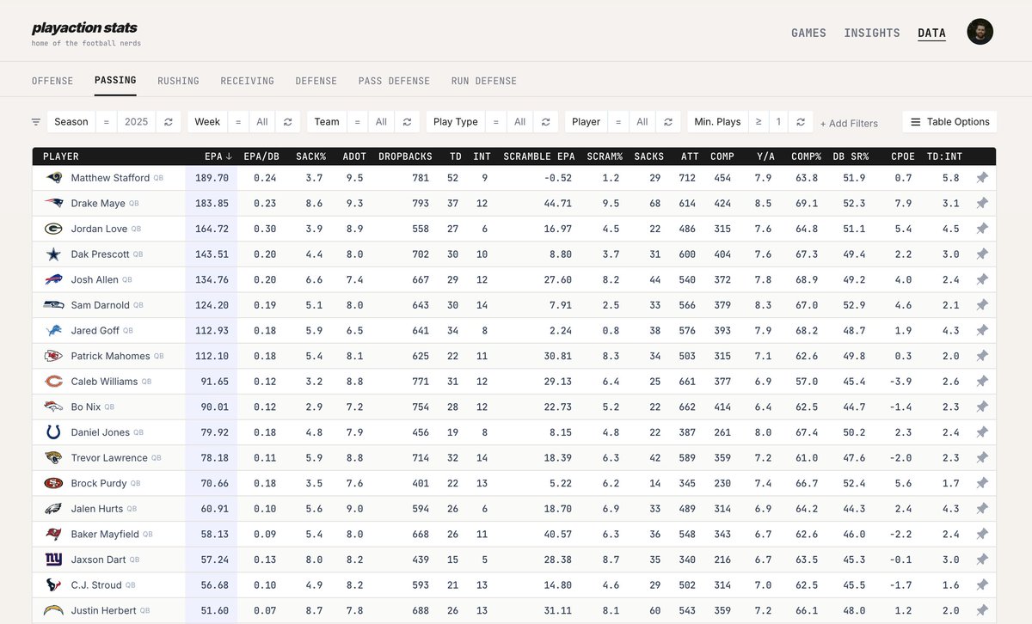Go to the Insights page
The image size is (1032, 624).
(x=872, y=33)
